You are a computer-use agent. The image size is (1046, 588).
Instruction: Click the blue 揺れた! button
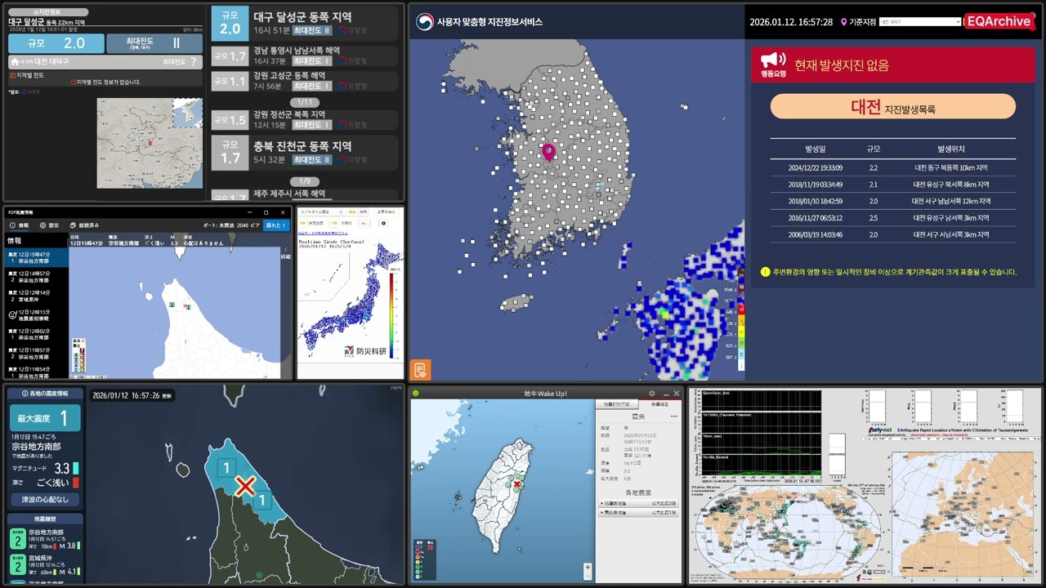(x=275, y=225)
